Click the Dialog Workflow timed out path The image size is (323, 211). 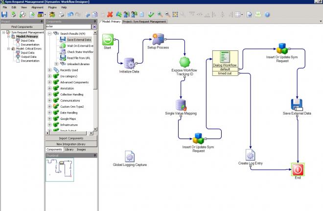(x=225, y=73)
